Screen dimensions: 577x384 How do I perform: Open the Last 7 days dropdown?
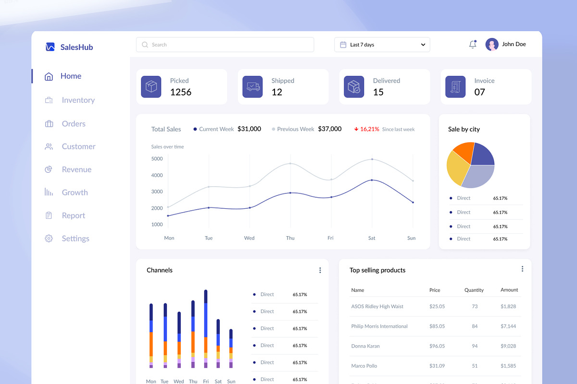tap(382, 45)
